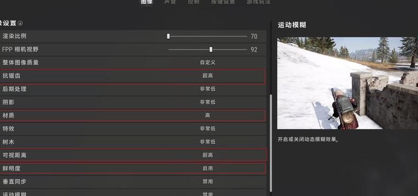Screen dimensions: 418x196
Task: Open the 整体图像质量 option set to 自定义
Action: point(207,63)
